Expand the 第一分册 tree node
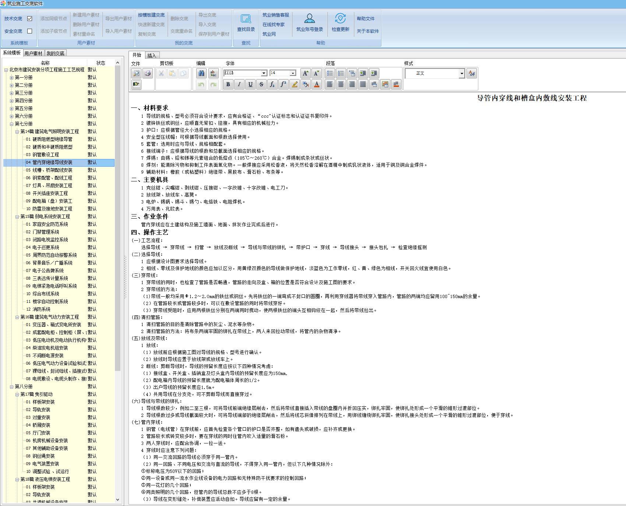Viewport: 626px width, 506px height. pos(11,78)
